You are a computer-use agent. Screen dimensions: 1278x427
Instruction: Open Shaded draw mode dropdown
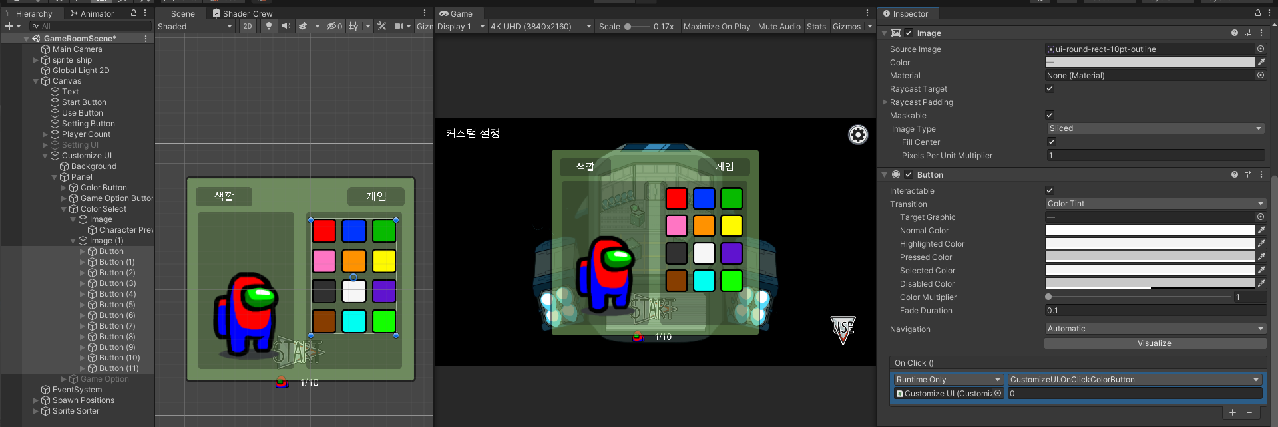click(x=195, y=26)
